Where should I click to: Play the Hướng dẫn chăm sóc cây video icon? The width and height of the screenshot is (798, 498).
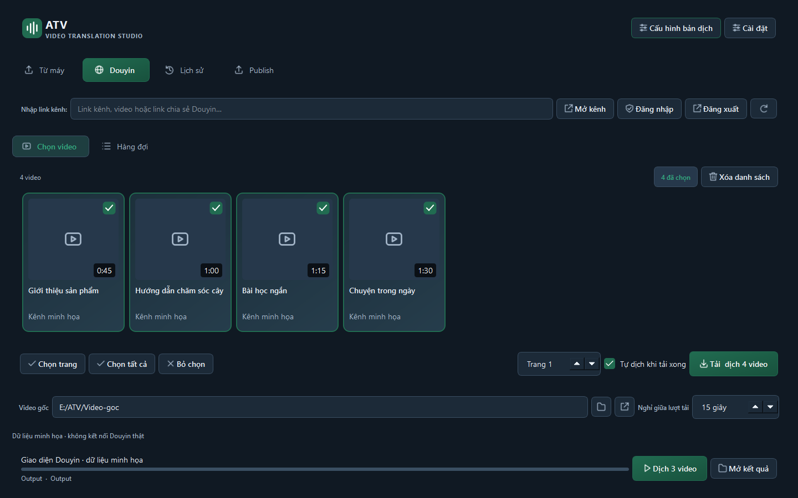point(180,239)
